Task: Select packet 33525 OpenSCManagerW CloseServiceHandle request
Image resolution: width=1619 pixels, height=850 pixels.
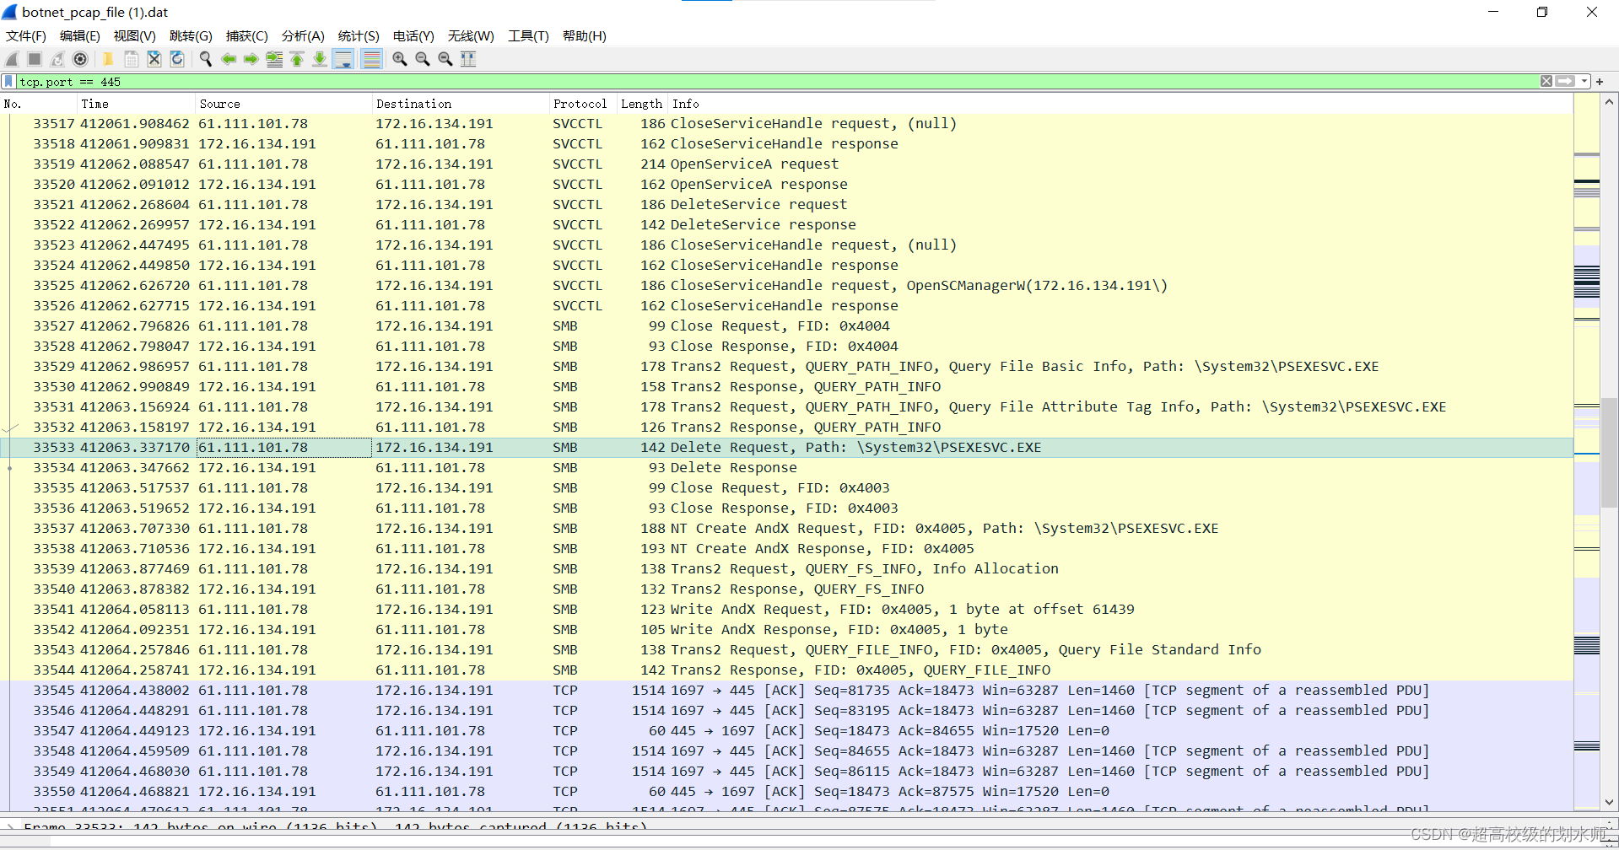Action: 786,286
